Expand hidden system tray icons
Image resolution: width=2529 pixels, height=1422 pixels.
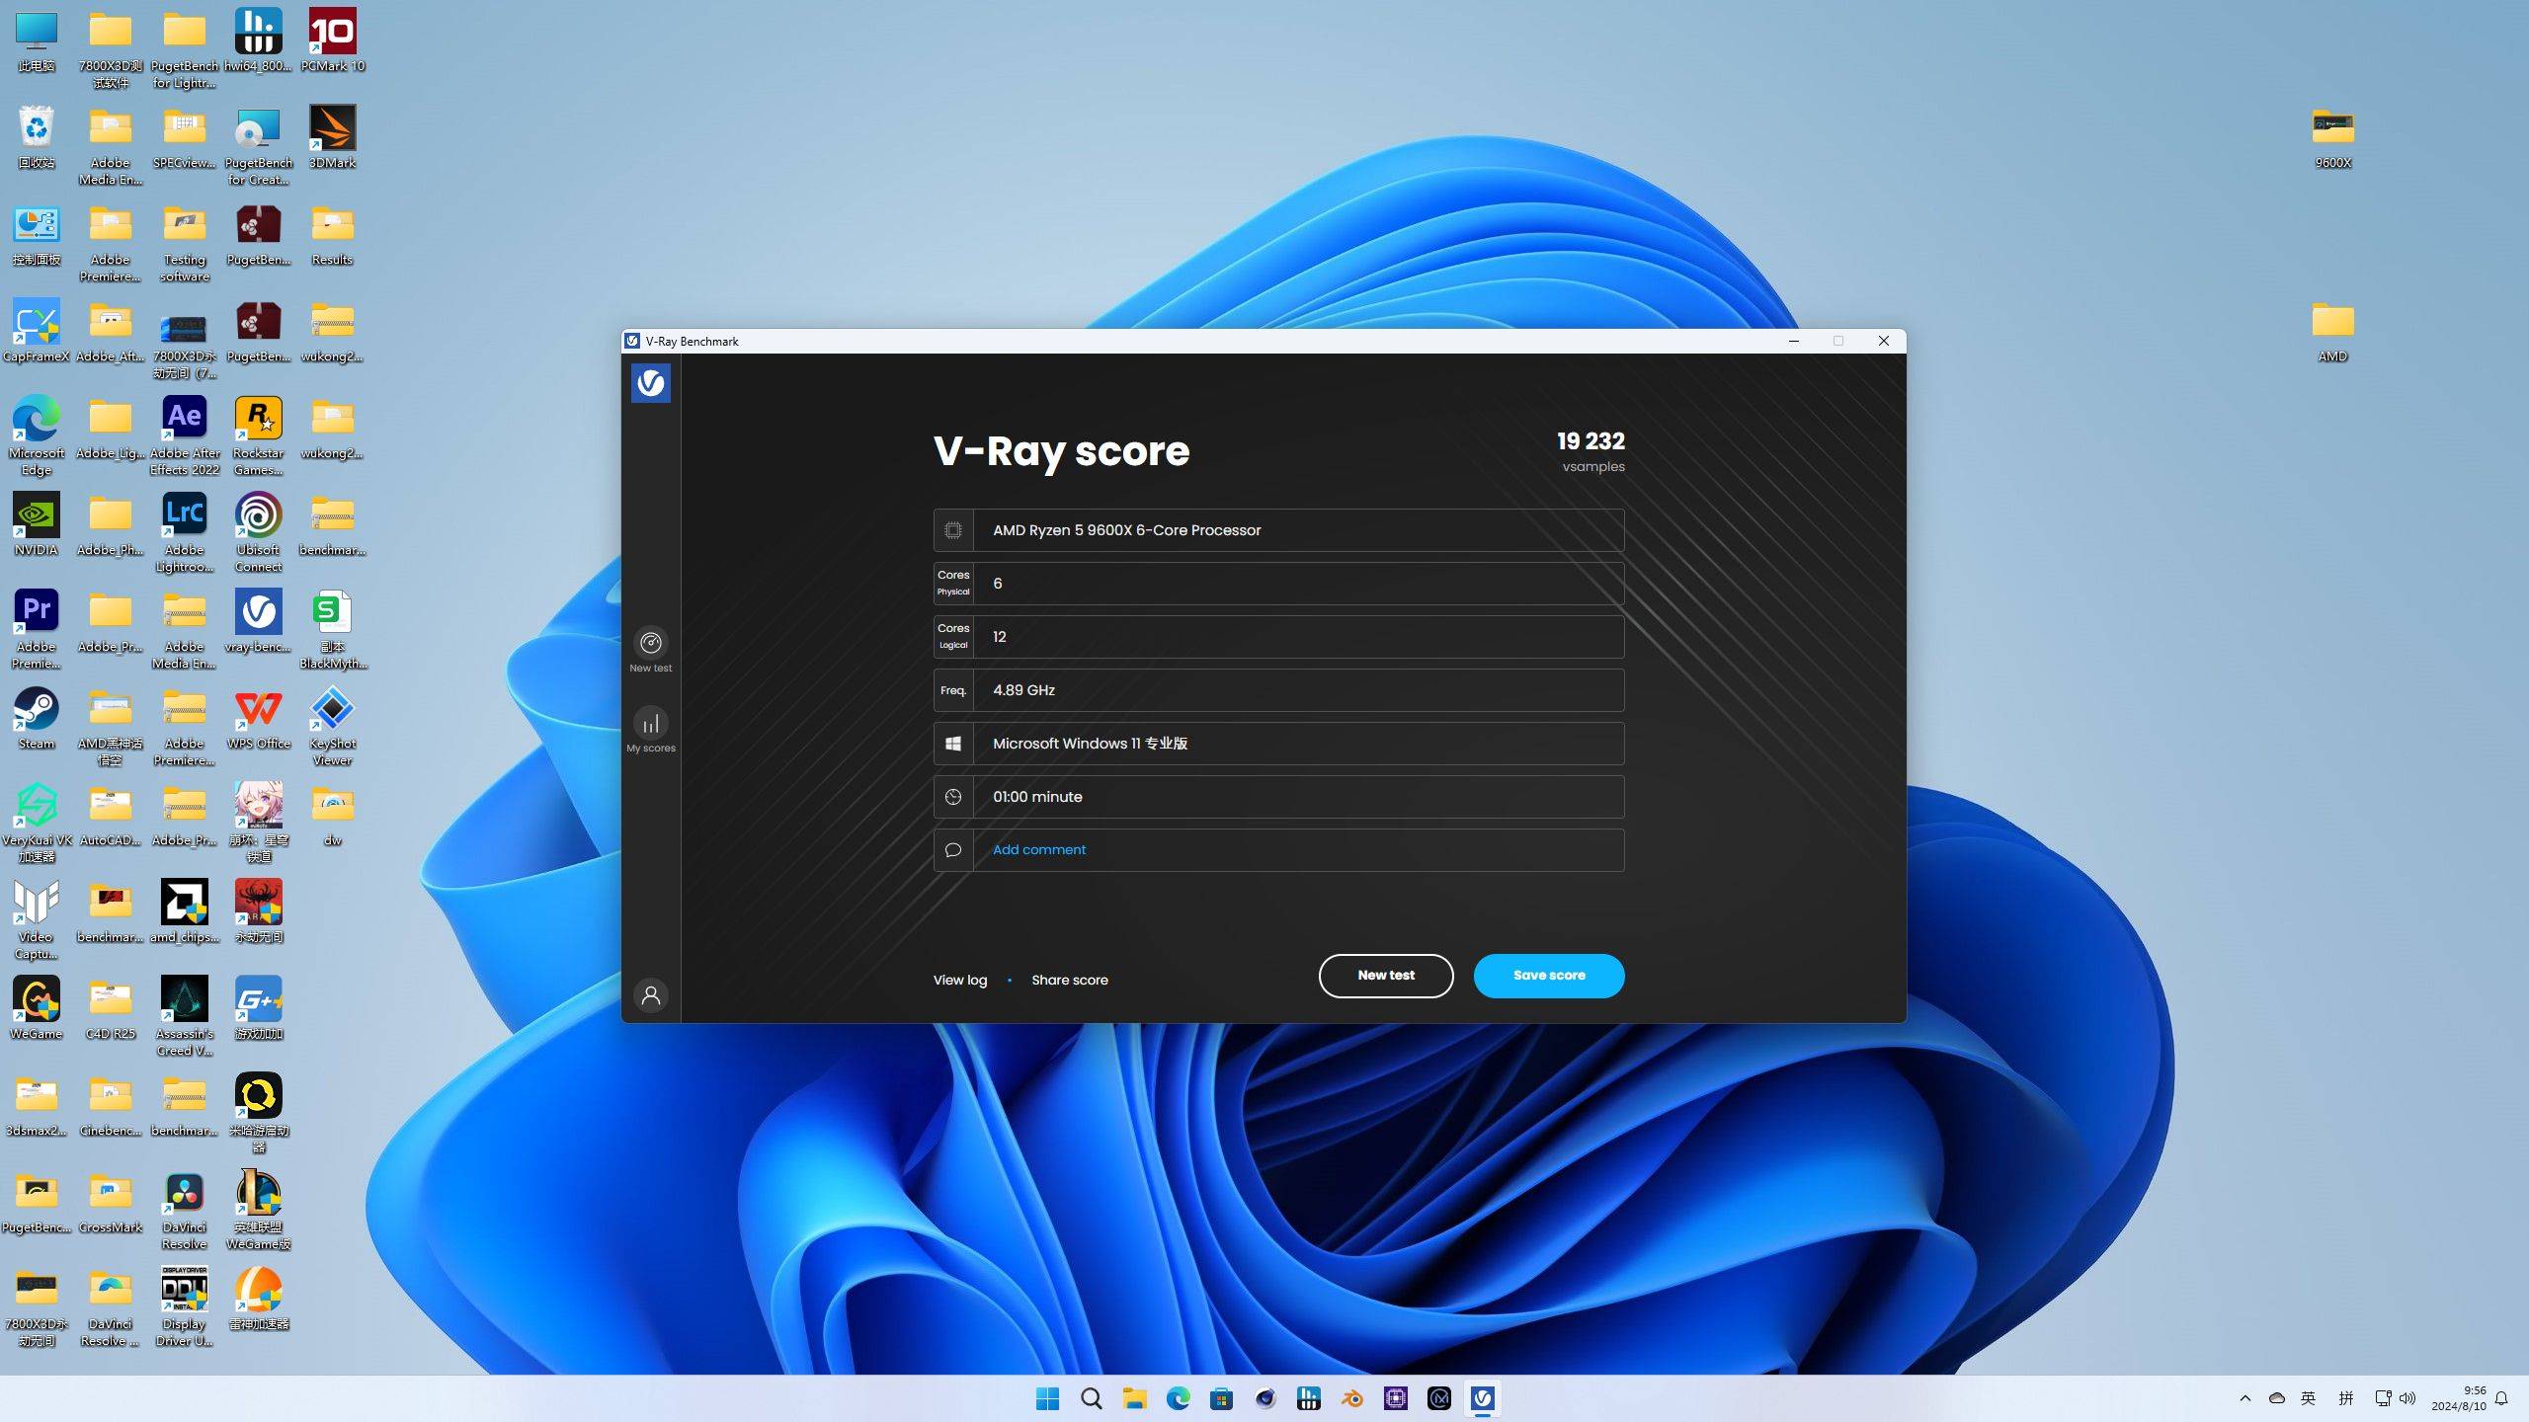point(2244,1398)
